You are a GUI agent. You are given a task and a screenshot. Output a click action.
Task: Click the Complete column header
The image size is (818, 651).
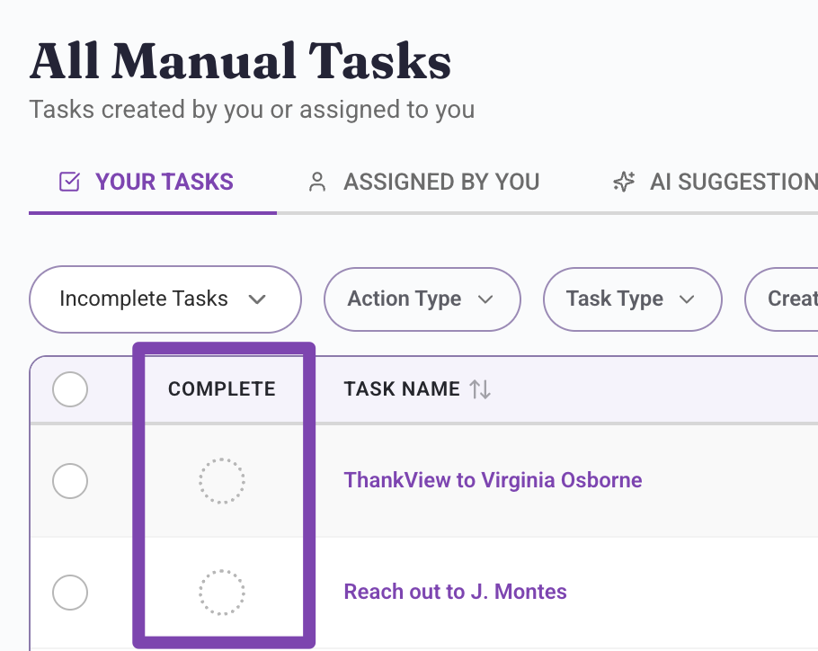[222, 389]
